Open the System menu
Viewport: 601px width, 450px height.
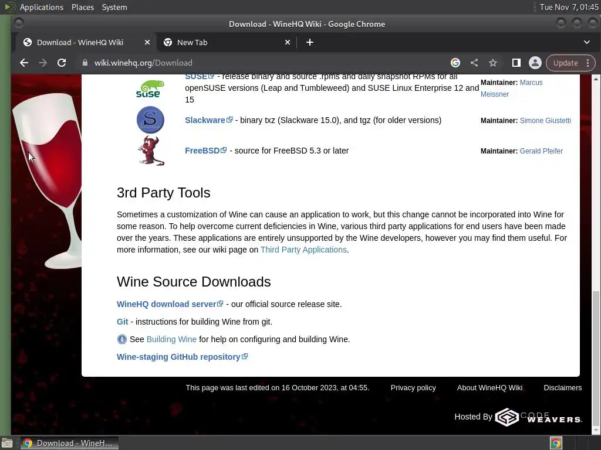pos(114,7)
